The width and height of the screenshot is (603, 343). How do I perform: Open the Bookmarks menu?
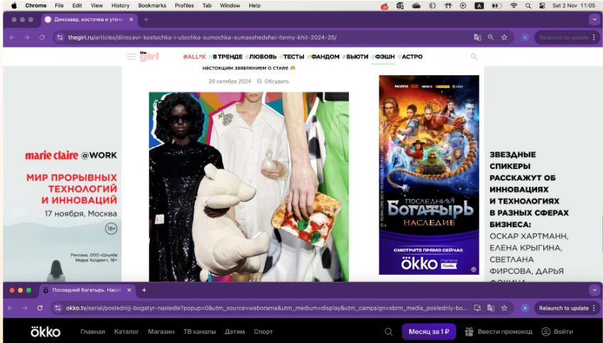coord(152,6)
